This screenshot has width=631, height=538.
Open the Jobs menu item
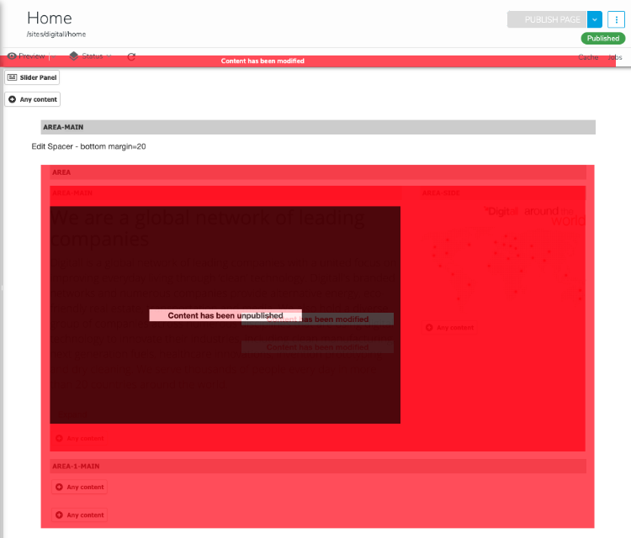615,57
